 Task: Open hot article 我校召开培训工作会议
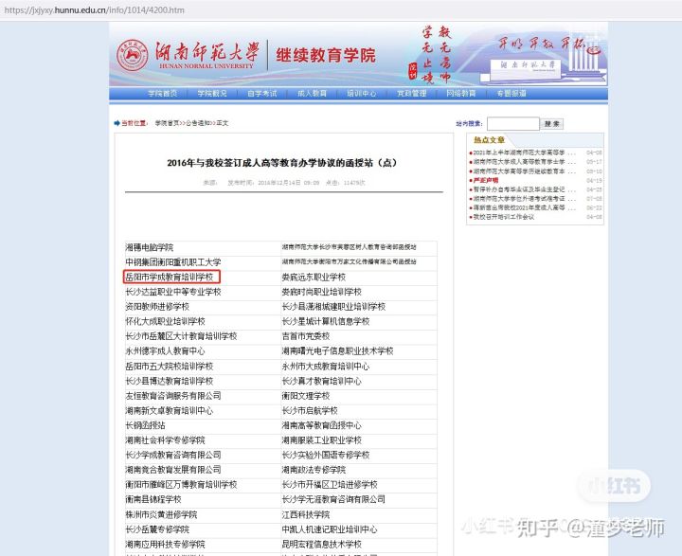(504, 217)
